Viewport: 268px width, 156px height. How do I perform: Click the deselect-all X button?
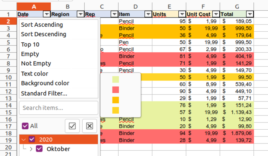(89, 126)
